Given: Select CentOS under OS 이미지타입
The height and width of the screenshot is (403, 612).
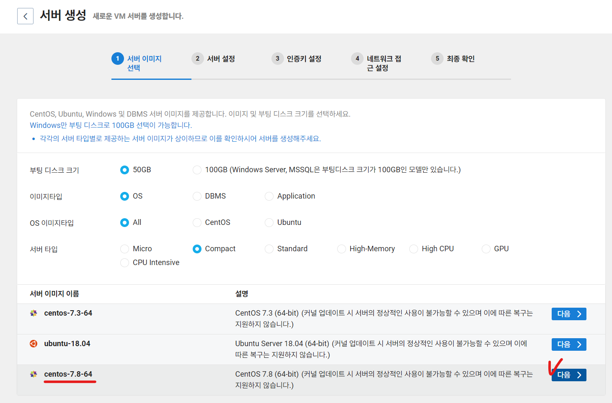Looking at the screenshot, I should coord(197,222).
